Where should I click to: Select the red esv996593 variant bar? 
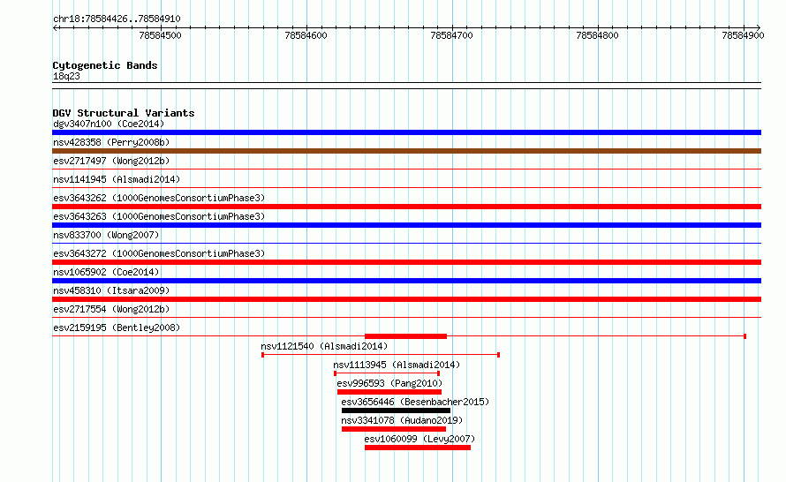click(389, 392)
